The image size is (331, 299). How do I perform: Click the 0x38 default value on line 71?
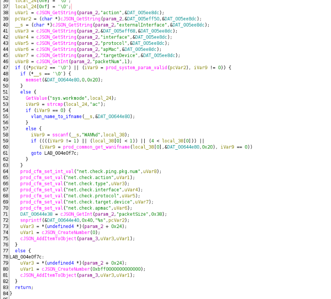tap(157, 215)
